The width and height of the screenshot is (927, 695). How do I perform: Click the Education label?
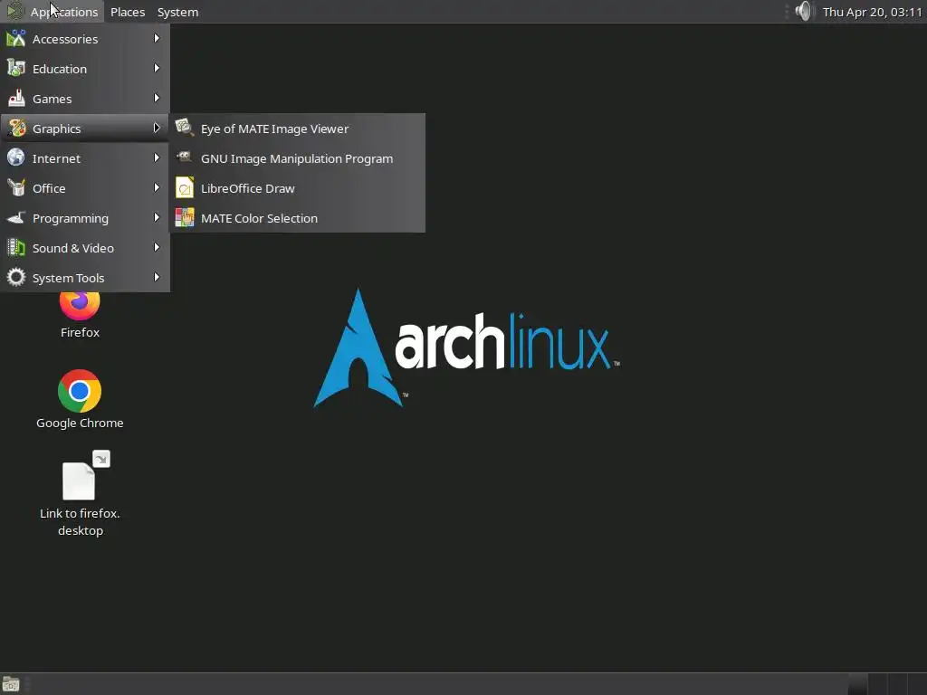pyautogui.click(x=60, y=69)
